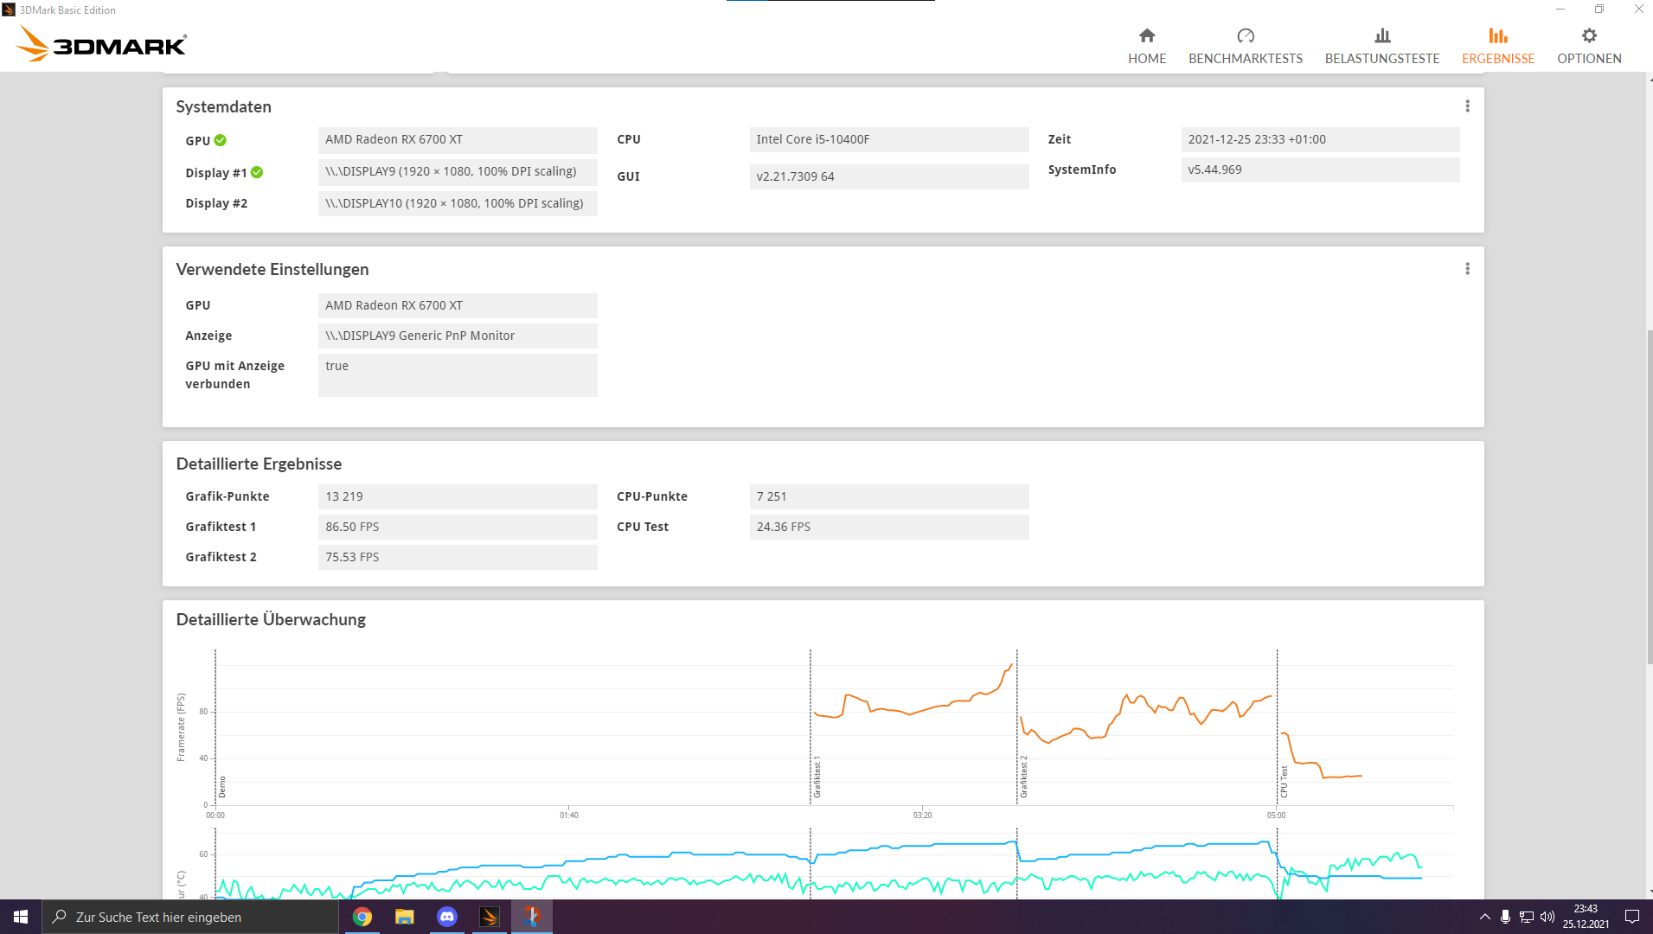Select the Intel Core i5-10400F field
Image resolution: width=1653 pixels, height=934 pixels.
click(889, 139)
